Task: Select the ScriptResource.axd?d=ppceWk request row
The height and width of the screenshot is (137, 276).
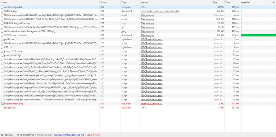Action: coord(138,88)
